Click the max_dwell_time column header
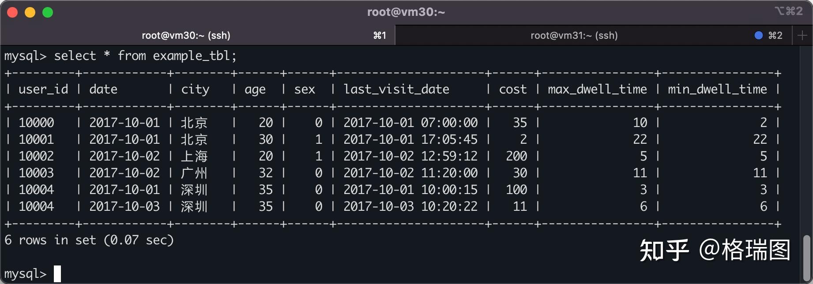Screen dimensions: 813x284 click(597, 90)
